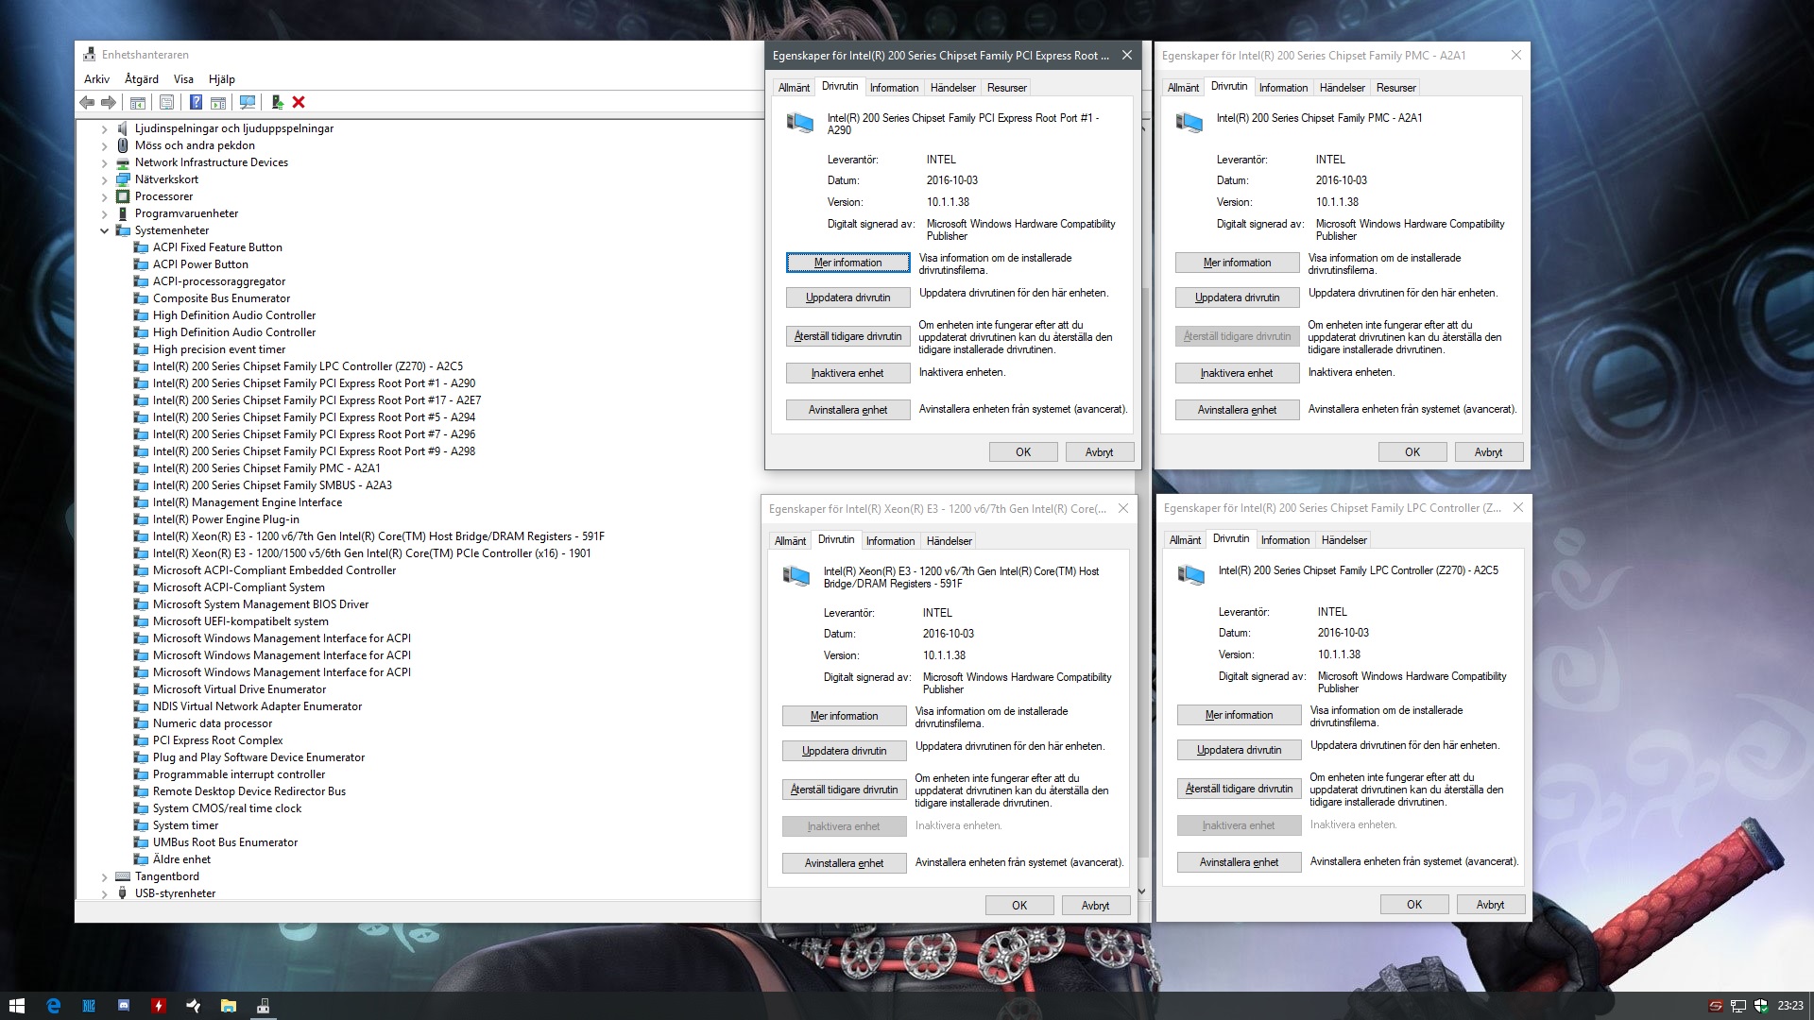The width and height of the screenshot is (1814, 1020).
Task: Expand the Programvaruenheter node
Action: pyautogui.click(x=104, y=213)
